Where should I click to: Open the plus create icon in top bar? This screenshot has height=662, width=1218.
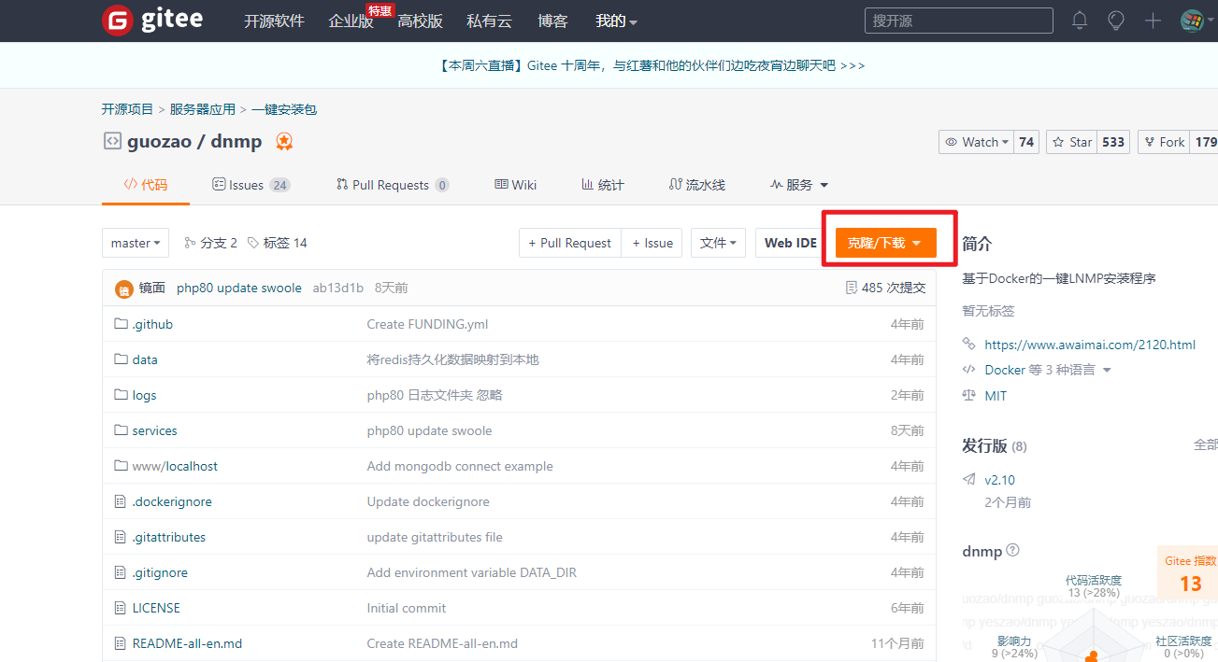tap(1153, 20)
